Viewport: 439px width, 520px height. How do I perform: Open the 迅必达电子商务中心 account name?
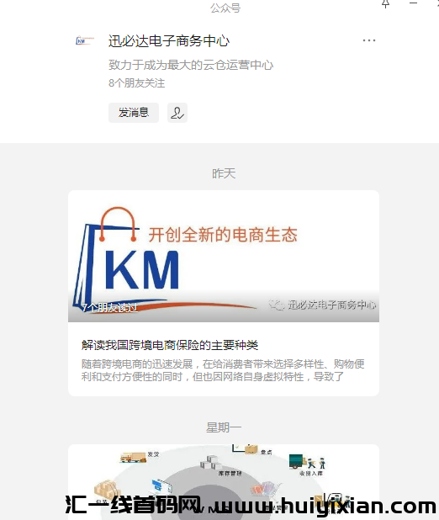point(169,41)
